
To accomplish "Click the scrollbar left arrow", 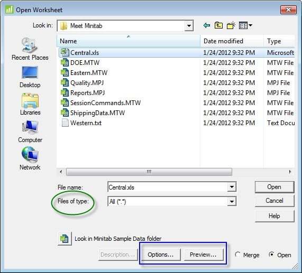I will coord(61,172).
